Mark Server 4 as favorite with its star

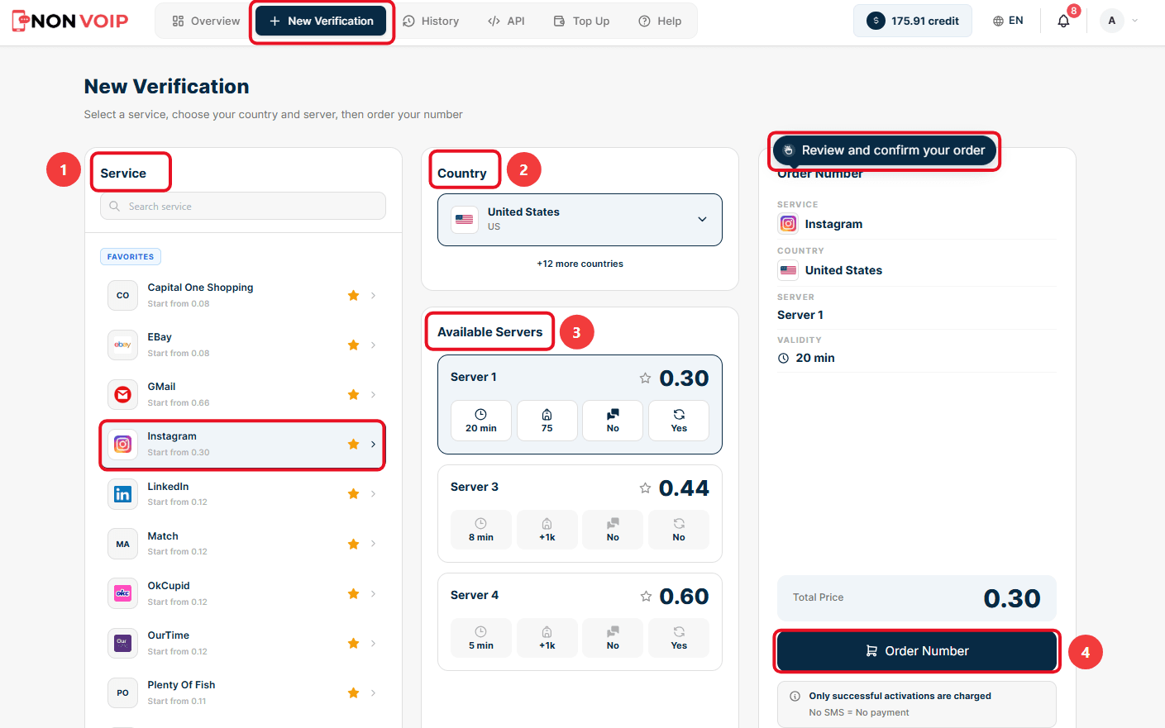(x=645, y=596)
